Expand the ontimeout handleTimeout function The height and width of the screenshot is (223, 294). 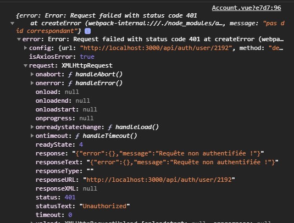point(32,136)
